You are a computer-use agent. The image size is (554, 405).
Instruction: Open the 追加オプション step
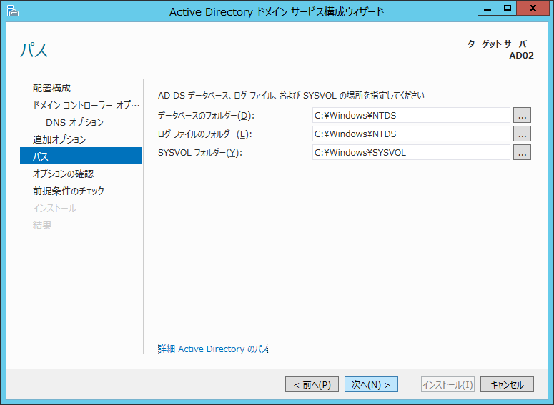[59, 139]
